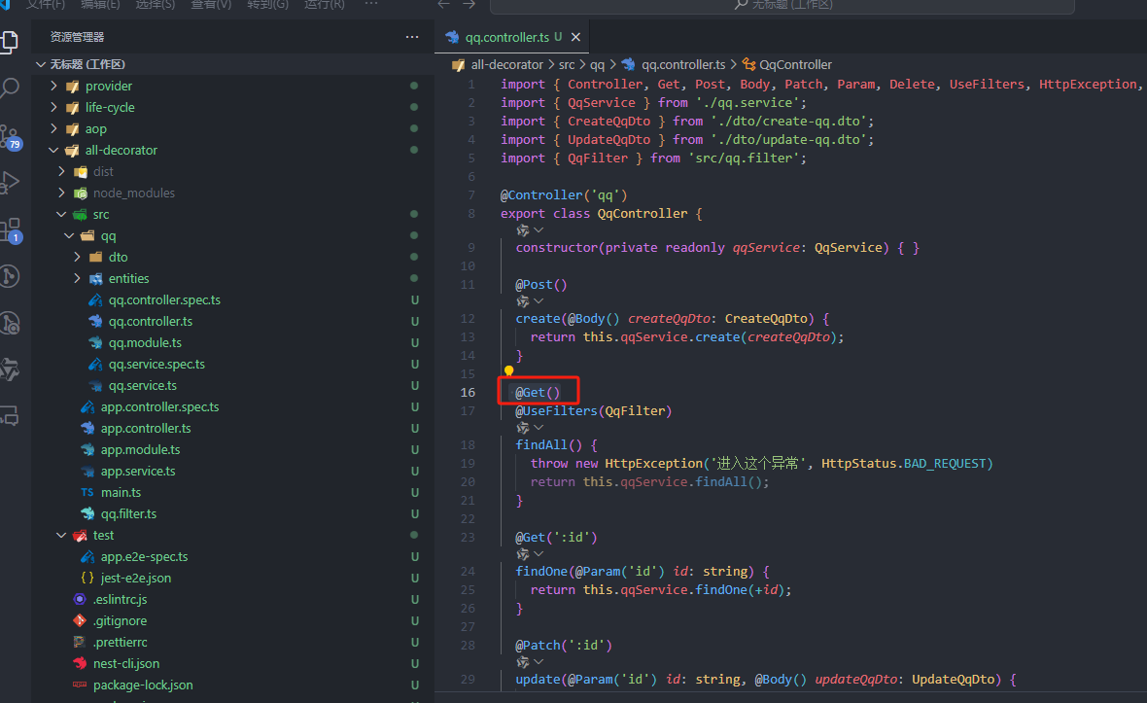This screenshot has height=703, width=1147.
Task: Open the Explorer view in the activity bar
Action: 10,42
